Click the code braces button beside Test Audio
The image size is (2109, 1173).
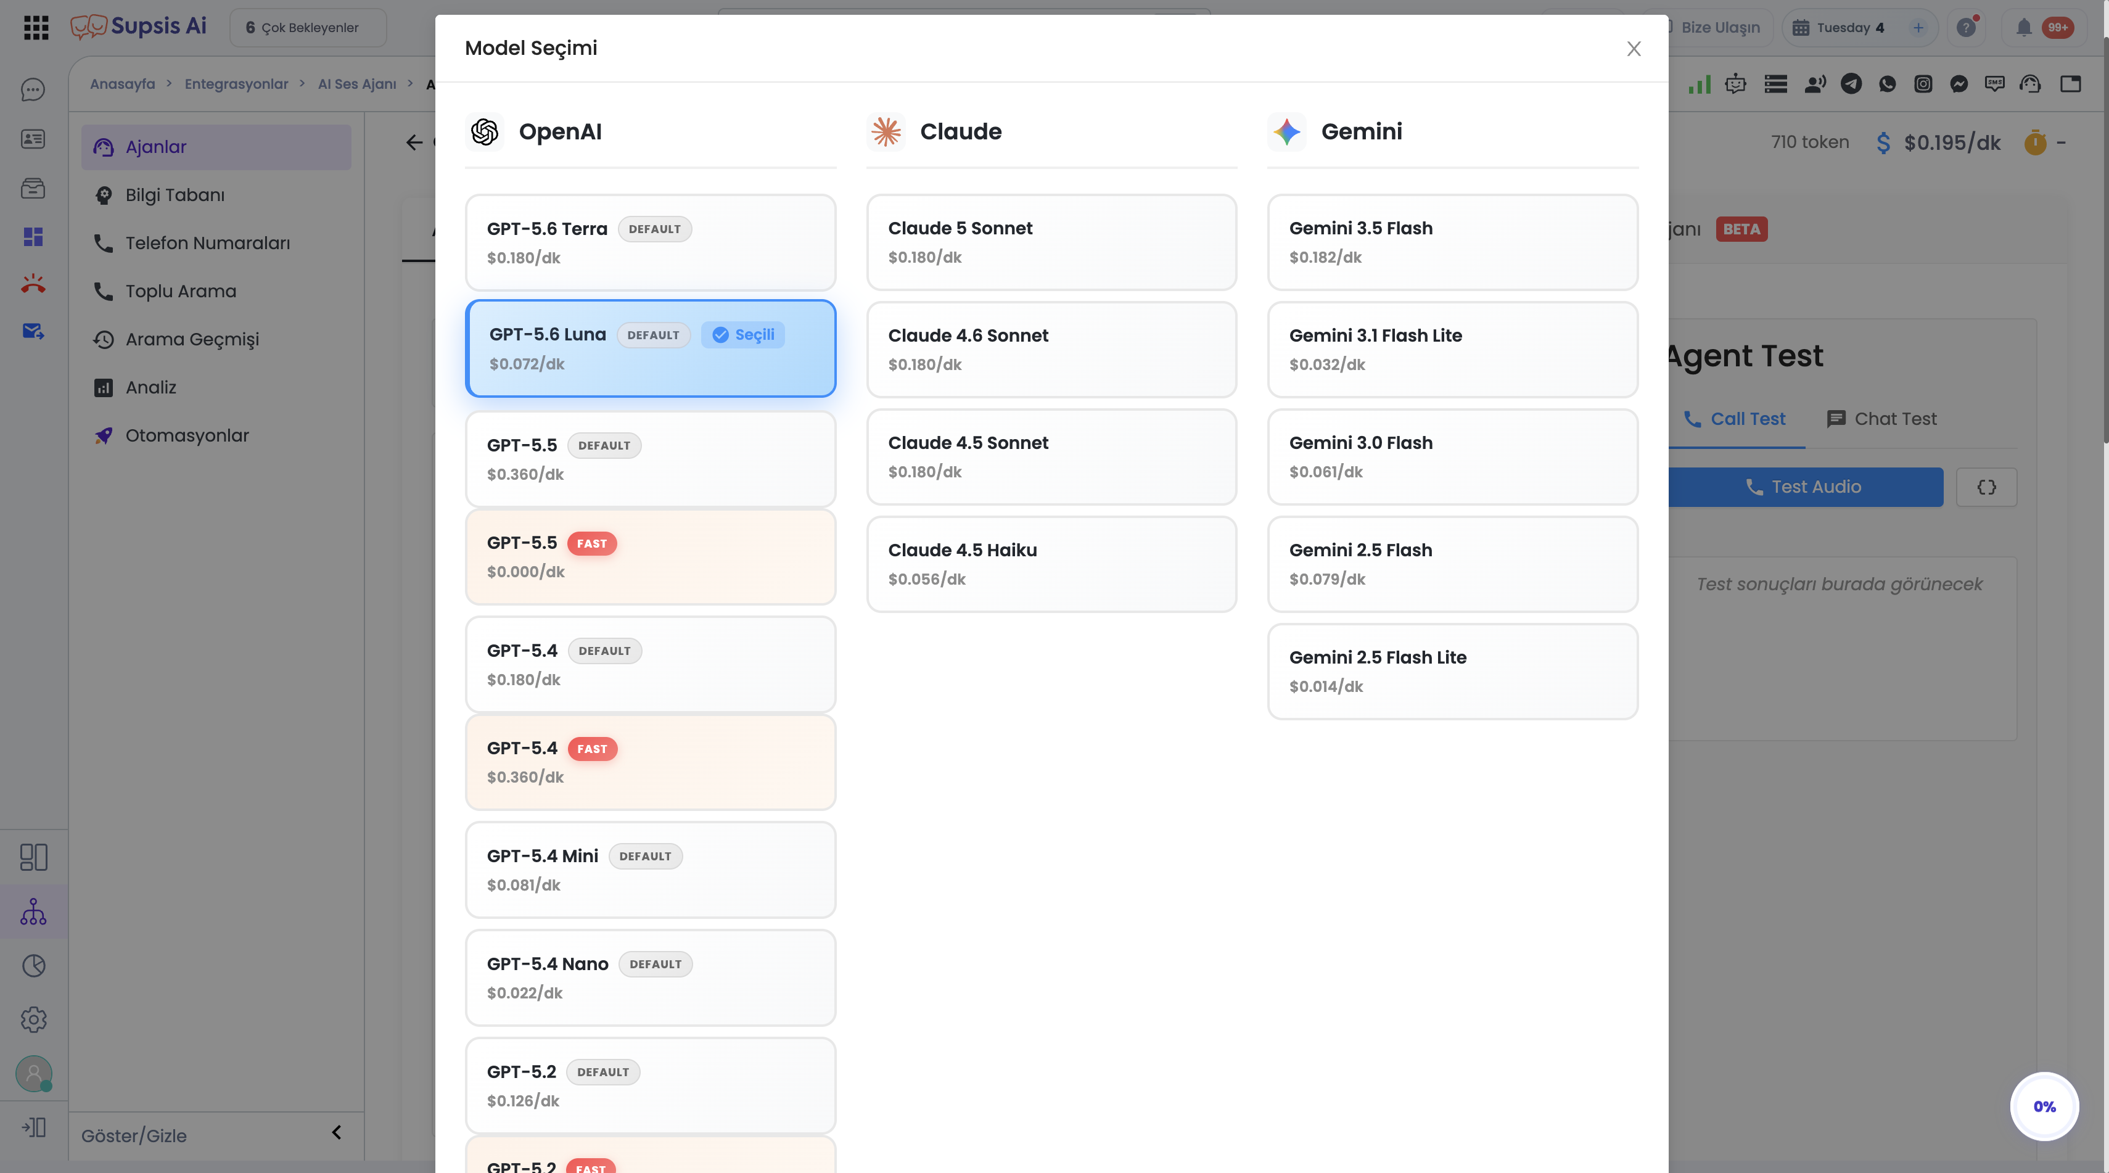click(x=1986, y=487)
